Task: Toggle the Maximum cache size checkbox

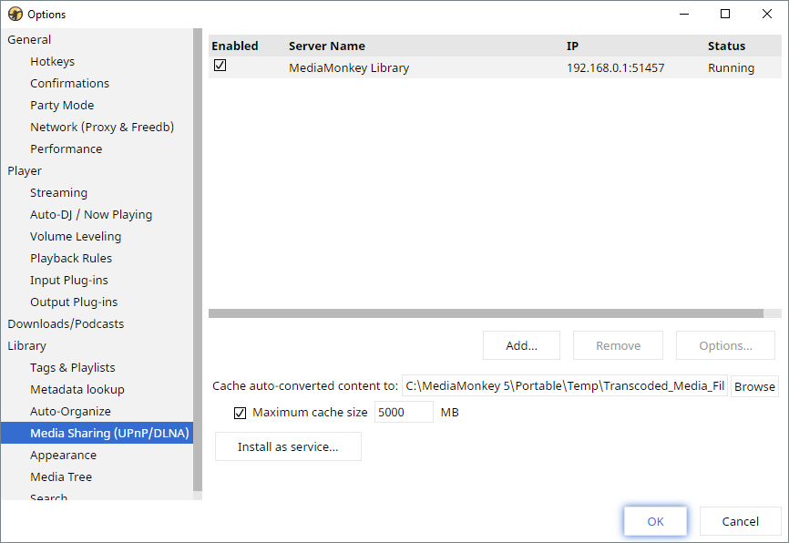Action: pos(241,413)
